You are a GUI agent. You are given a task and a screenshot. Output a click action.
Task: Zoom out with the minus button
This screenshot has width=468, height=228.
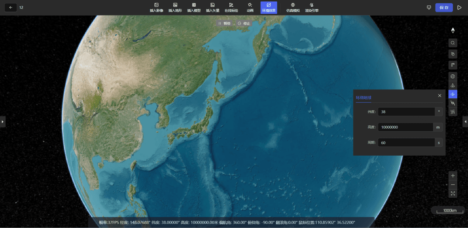click(x=453, y=184)
